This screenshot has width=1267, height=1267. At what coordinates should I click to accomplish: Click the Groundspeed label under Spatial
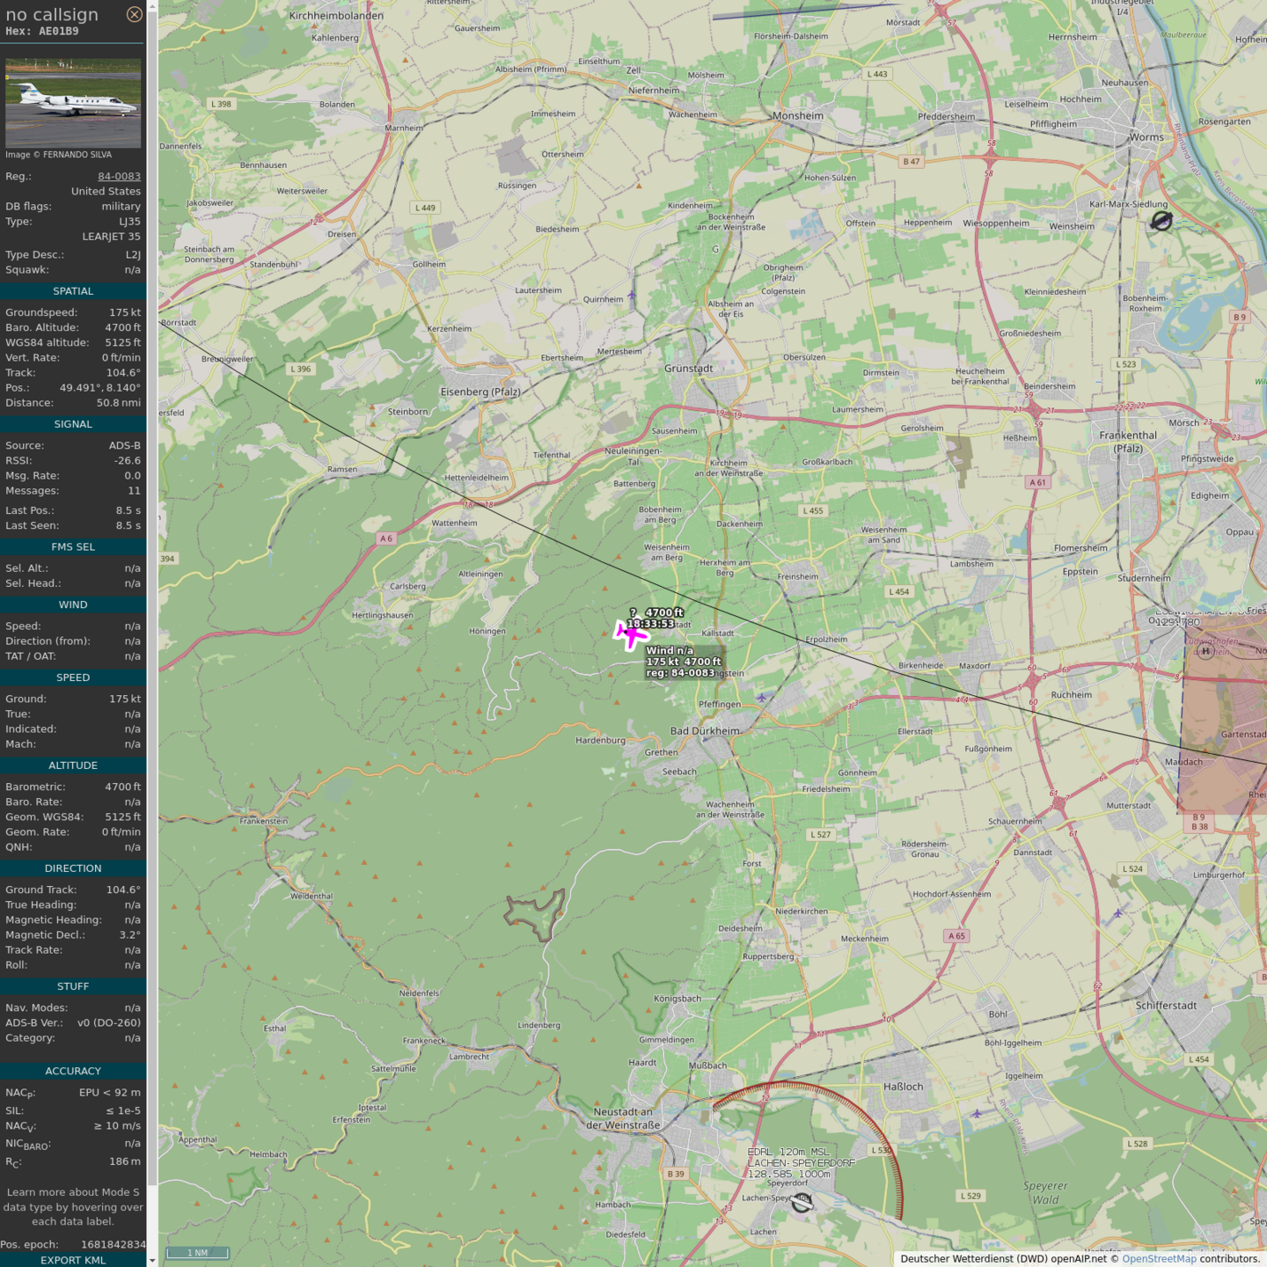click(41, 312)
